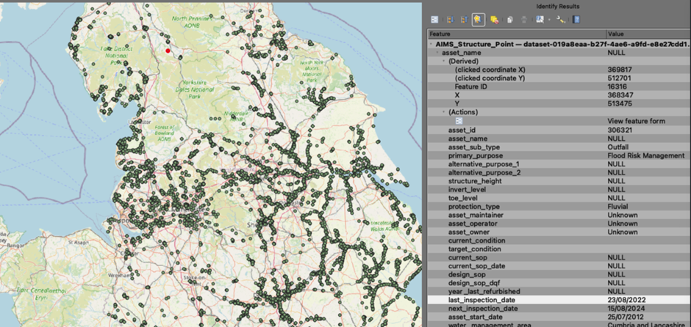Click the Collapse Tree icon
Image resolution: width=691 pixels, height=327 pixels.
464,20
